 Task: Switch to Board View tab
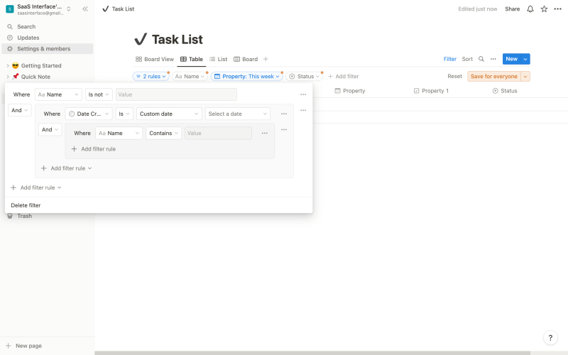click(x=155, y=59)
